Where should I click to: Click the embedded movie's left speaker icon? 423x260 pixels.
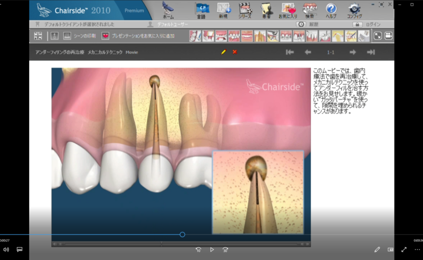click(55, 244)
